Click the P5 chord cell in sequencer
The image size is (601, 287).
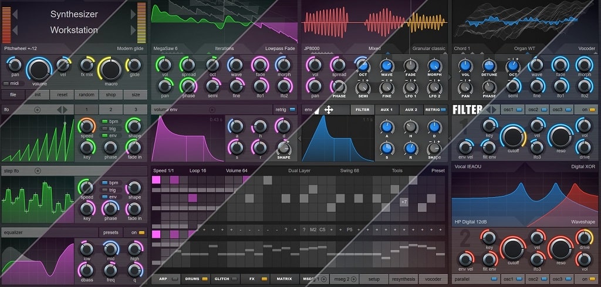click(350, 229)
